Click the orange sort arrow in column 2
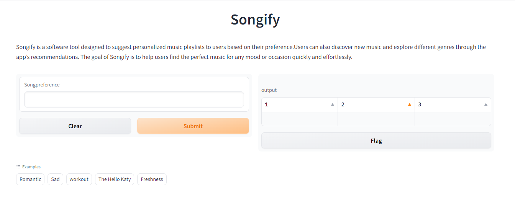The height and width of the screenshot is (202, 515). click(410, 104)
